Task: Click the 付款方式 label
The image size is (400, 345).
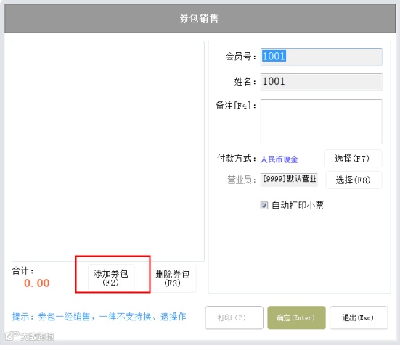Action: (x=237, y=159)
